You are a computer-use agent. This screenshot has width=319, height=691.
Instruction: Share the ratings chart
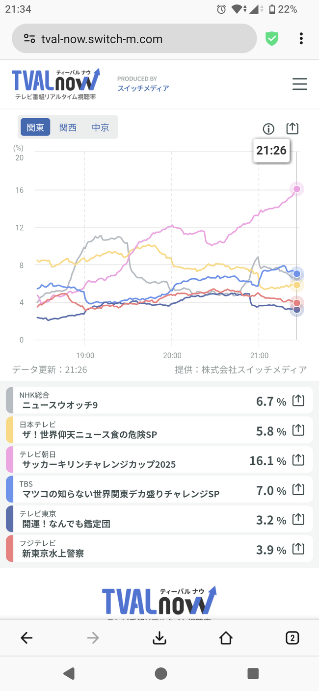coord(292,128)
